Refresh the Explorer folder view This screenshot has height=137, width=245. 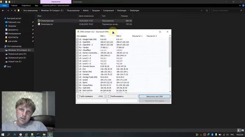[x=207, y=11]
